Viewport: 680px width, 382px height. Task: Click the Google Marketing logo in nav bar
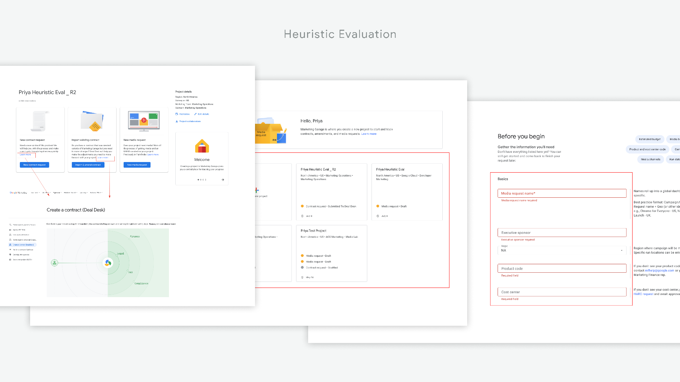(x=18, y=193)
